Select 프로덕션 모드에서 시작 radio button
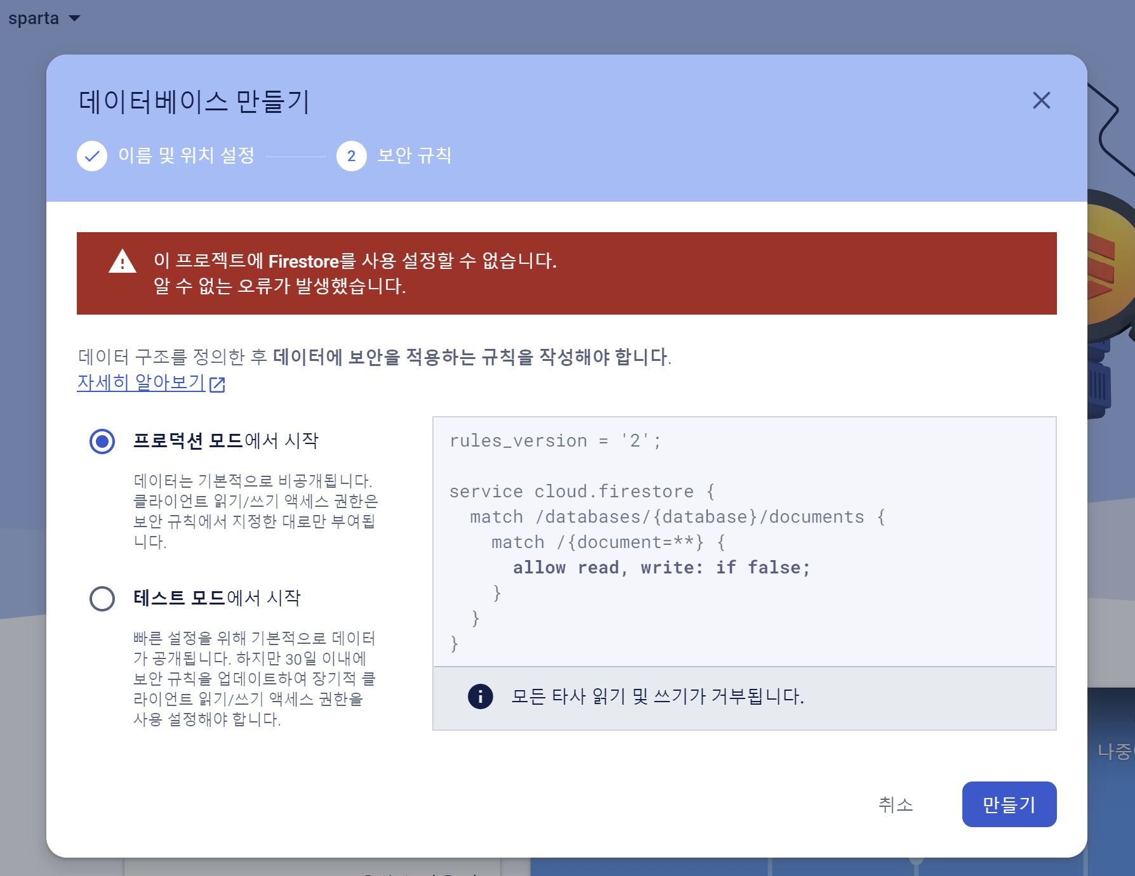1135x876 pixels. coord(102,441)
